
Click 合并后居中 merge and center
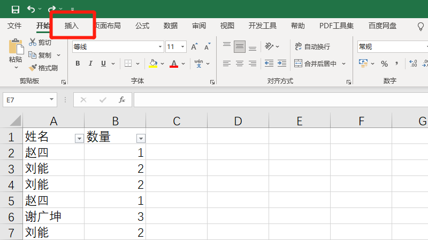coord(315,63)
